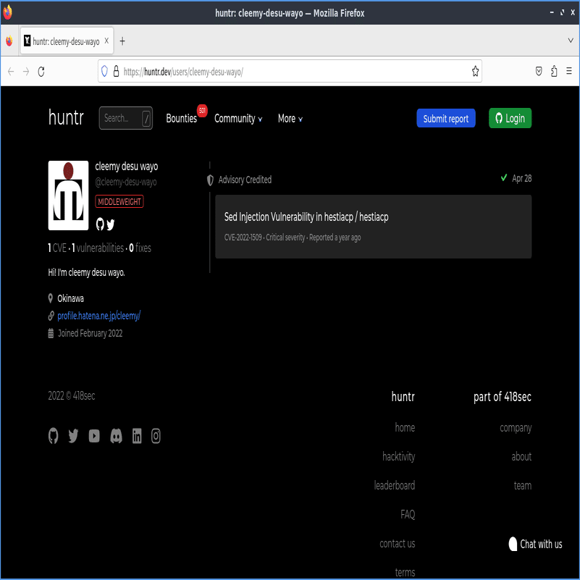This screenshot has height=580, width=580.
Task: Open the profile's Twitter icon link
Action: (110, 224)
